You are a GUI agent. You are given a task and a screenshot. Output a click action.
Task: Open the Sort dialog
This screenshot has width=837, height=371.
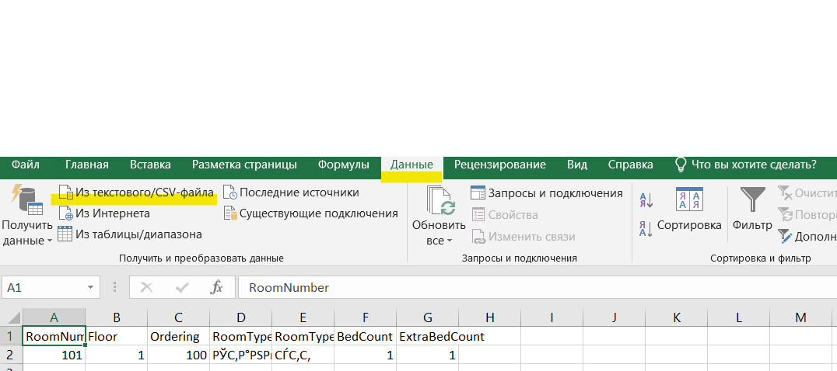click(x=689, y=210)
